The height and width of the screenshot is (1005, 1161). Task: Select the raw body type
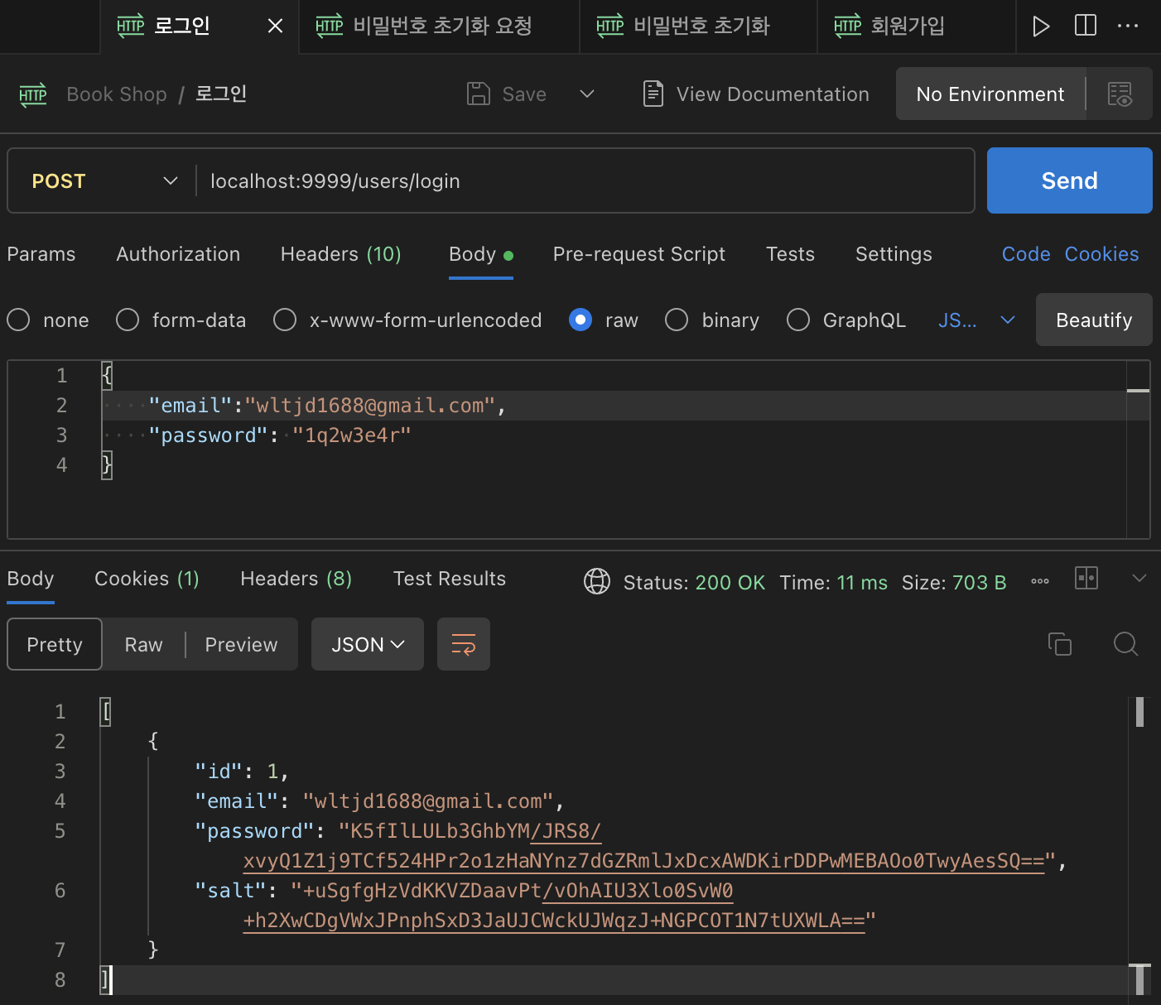tap(580, 320)
